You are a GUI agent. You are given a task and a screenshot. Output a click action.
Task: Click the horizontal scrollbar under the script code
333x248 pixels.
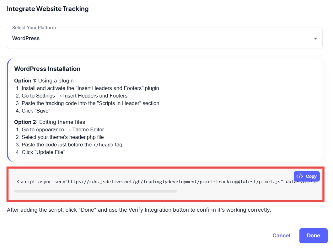(x=95, y=191)
